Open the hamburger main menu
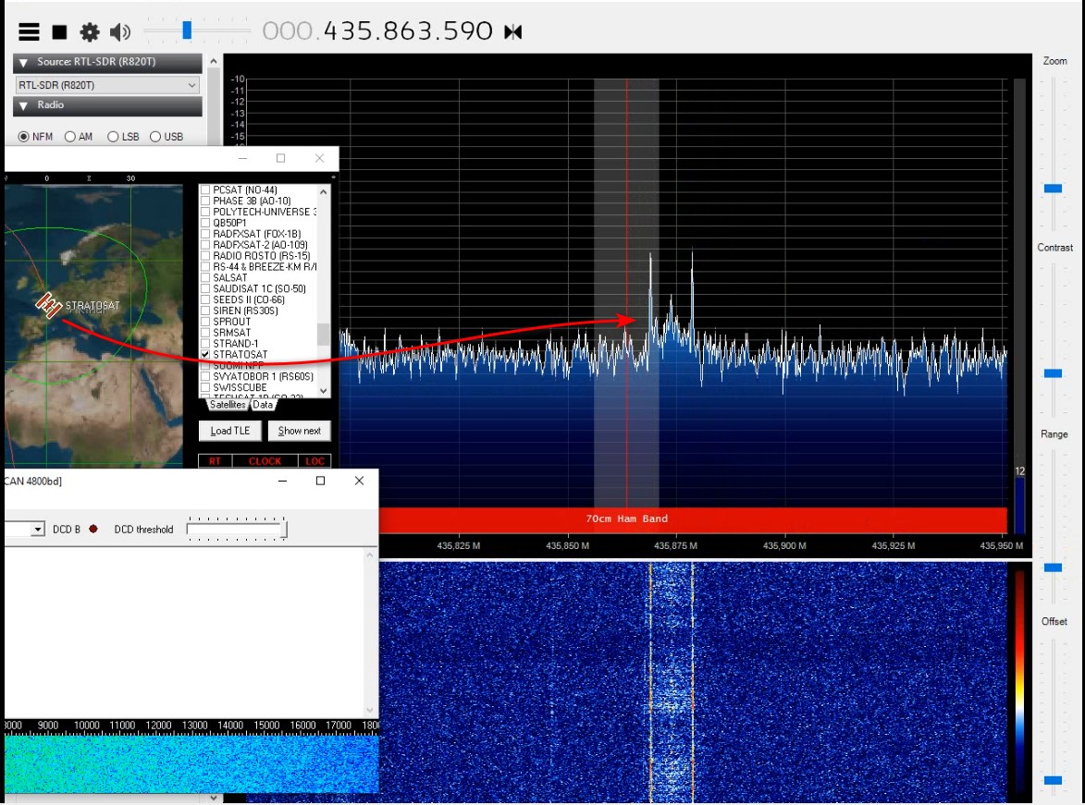 [30, 32]
